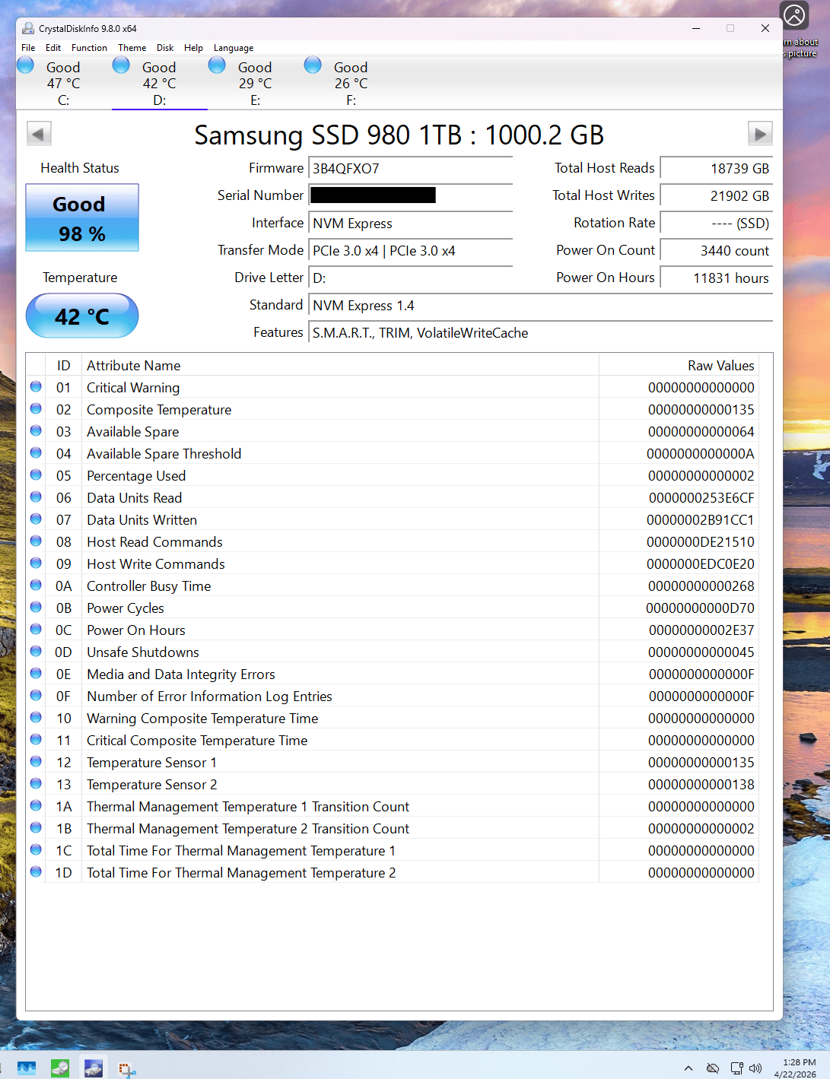
Task: Select the D: drive status orb
Action: tap(121, 65)
